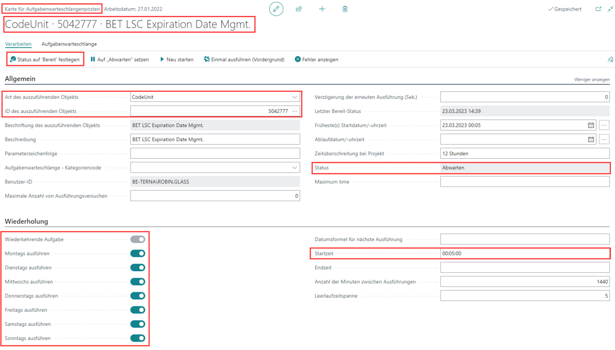Viewport: 615px width, 350px height.
Task: Open lookup for ID des auszuführenden Objekts
Action: [x=295, y=111]
